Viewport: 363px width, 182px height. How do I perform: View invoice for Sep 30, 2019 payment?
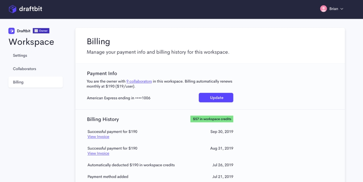[98, 137]
